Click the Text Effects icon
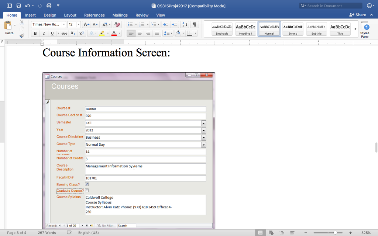 pos(91,33)
